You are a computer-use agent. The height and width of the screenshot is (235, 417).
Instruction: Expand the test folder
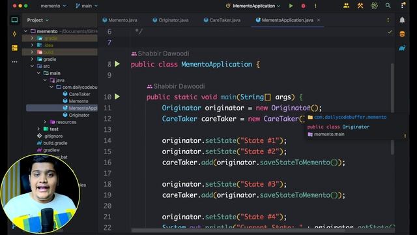tap(38, 129)
